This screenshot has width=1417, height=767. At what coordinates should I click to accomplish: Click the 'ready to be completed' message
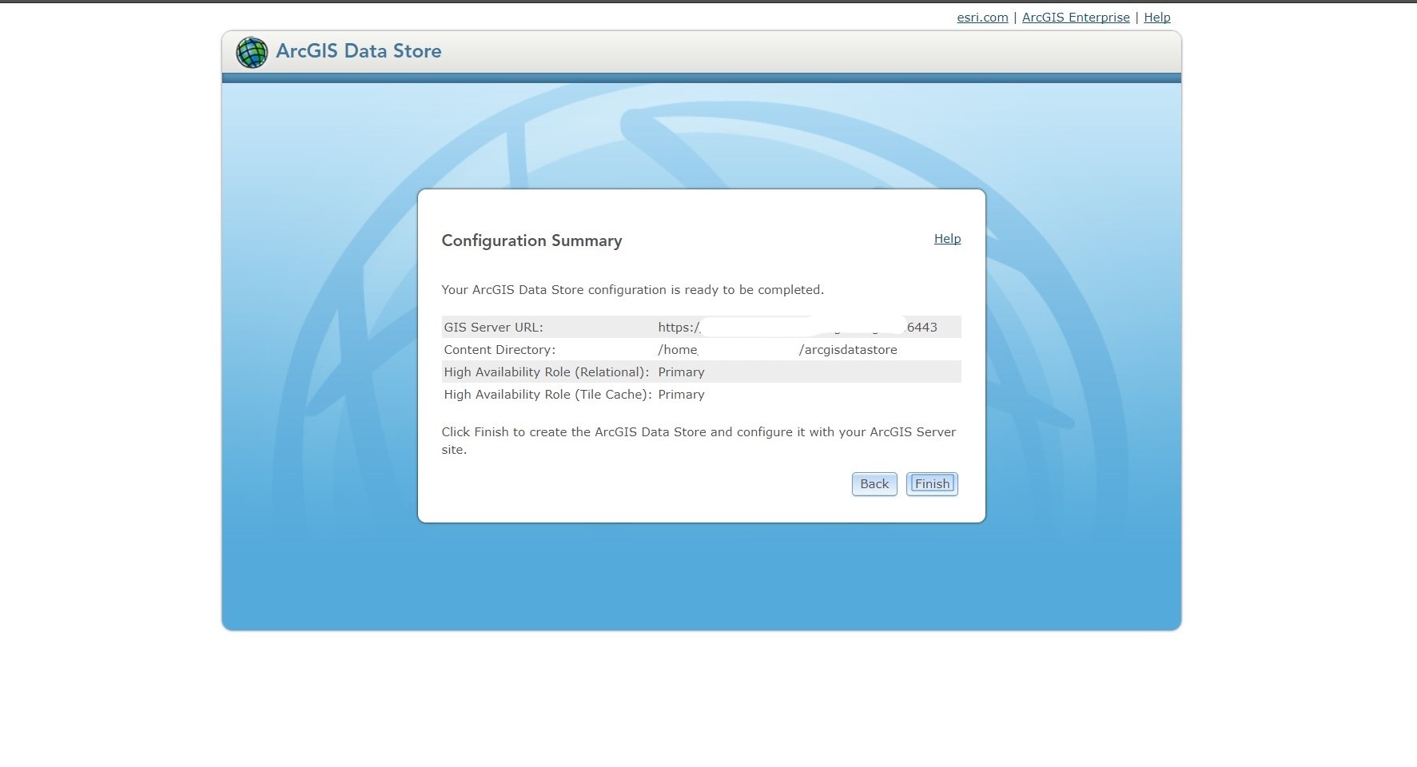(633, 290)
